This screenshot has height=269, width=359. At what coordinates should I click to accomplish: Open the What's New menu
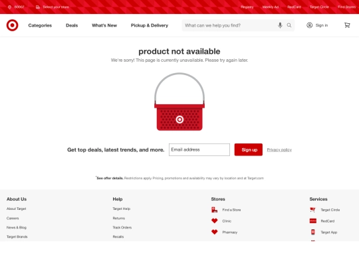point(104,25)
